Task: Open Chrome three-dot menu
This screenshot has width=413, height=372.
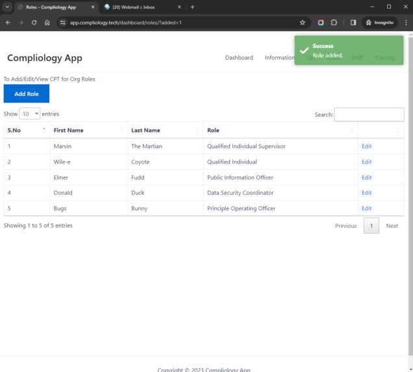Action: coord(406,23)
